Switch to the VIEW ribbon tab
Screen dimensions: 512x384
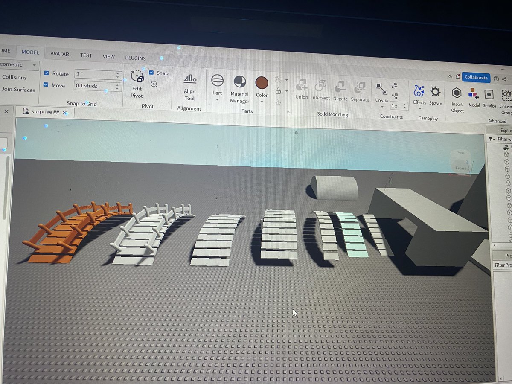[108, 56]
